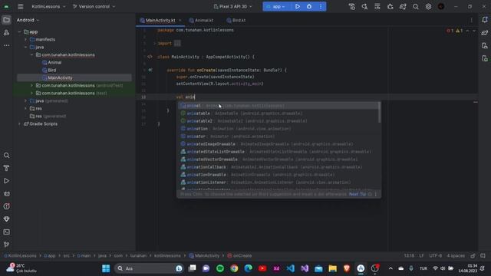Open the Running Devices sidebar icon

coord(485,58)
